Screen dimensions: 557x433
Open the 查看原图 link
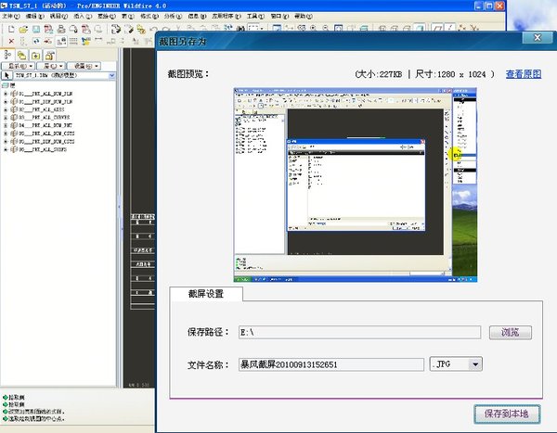click(x=524, y=74)
